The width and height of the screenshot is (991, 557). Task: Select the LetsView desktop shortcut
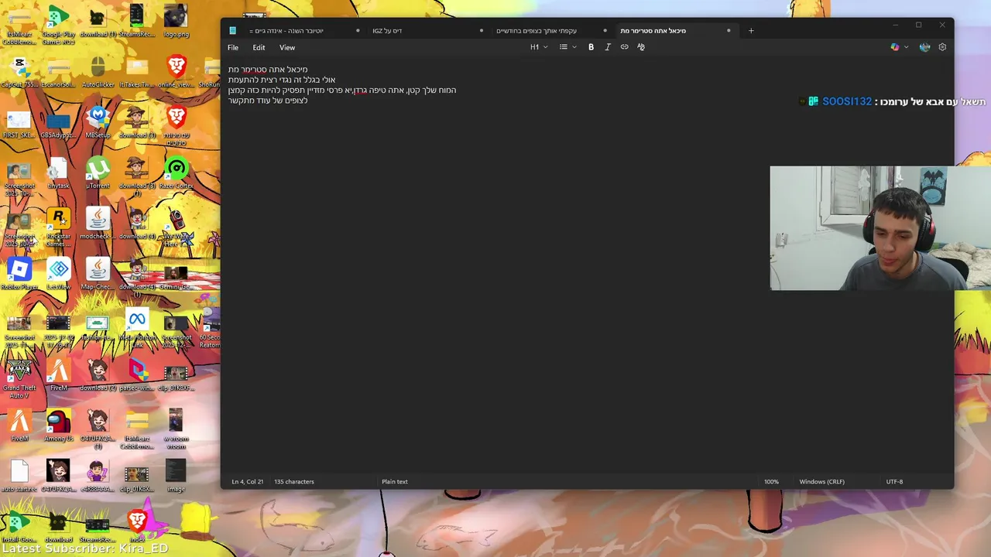pos(58,274)
